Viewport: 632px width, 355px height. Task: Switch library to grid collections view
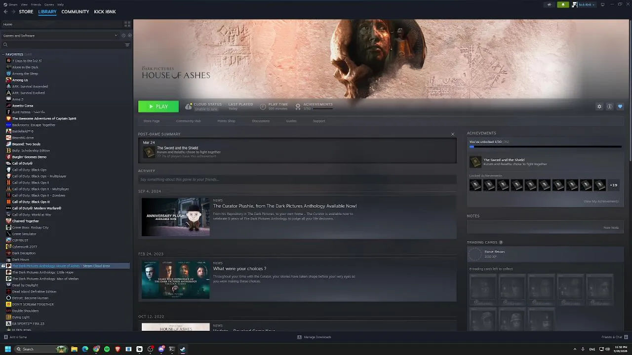pyautogui.click(x=127, y=24)
